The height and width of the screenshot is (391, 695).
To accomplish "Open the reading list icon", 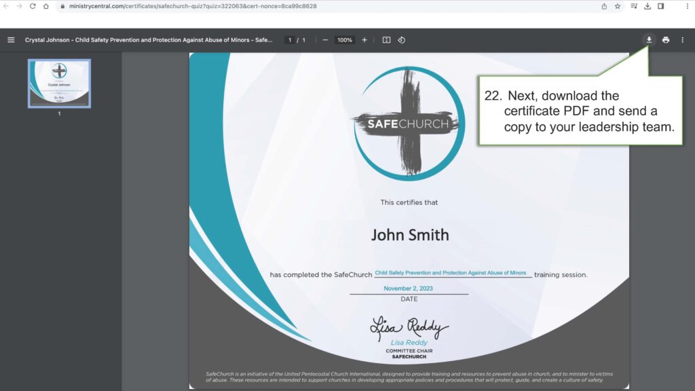I will click(634, 6).
